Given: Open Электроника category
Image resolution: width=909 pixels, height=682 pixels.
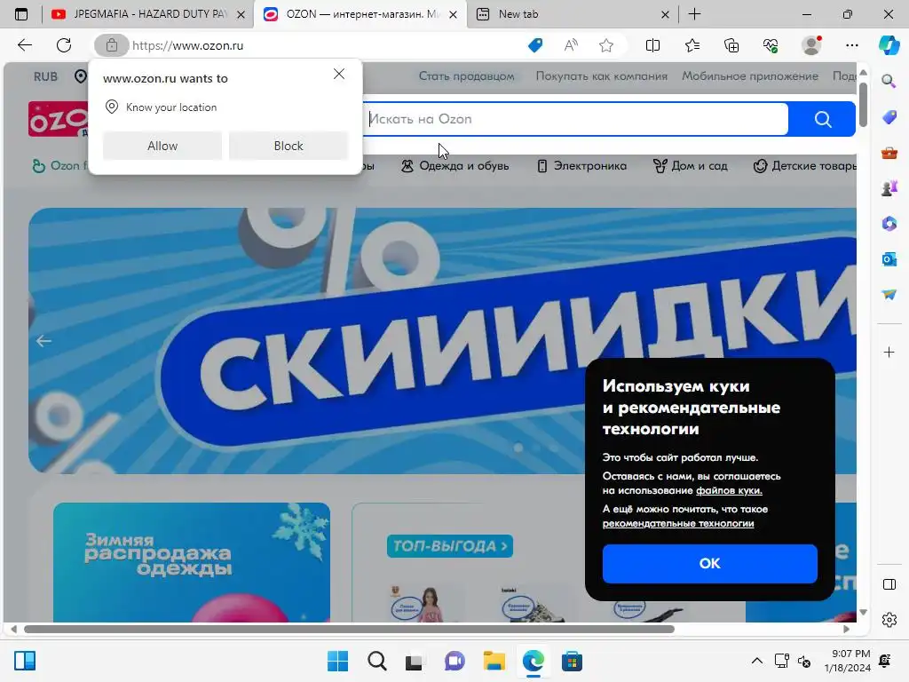Looking at the screenshot, I should click(x=581, y=166).
